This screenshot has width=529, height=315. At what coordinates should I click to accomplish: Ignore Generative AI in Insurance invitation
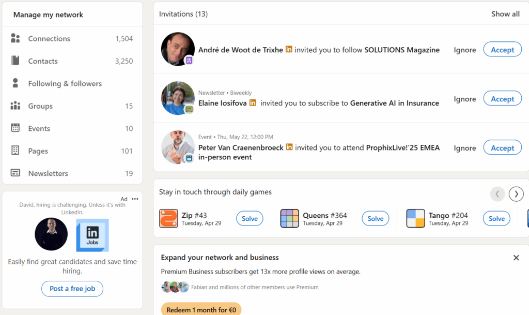tap(464, 99)
